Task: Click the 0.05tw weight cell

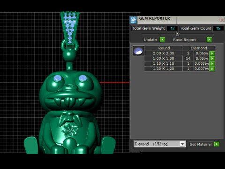Action: point(202,59)
